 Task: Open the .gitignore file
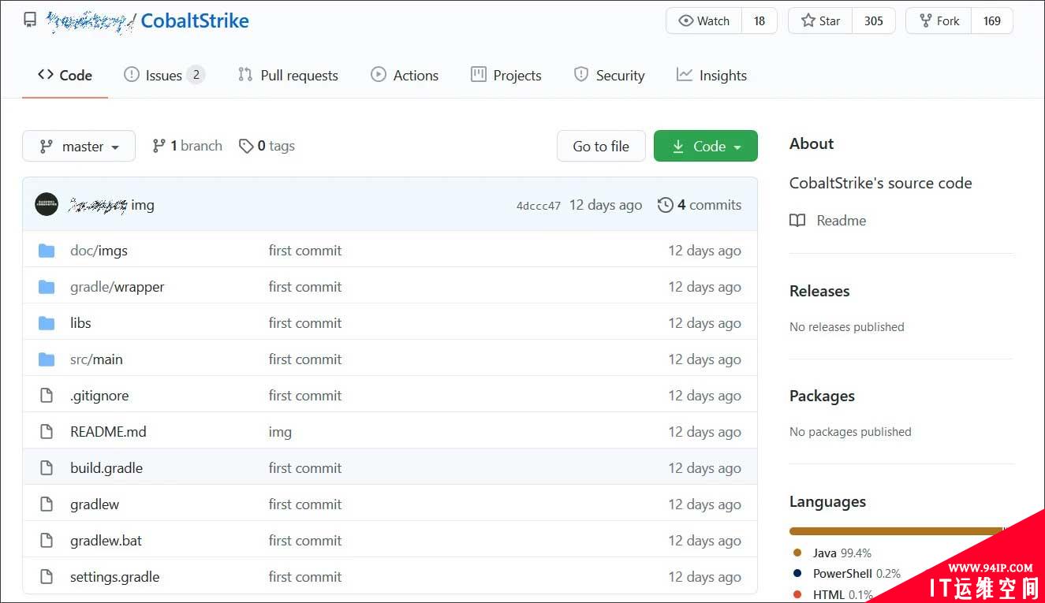point(99,396)
